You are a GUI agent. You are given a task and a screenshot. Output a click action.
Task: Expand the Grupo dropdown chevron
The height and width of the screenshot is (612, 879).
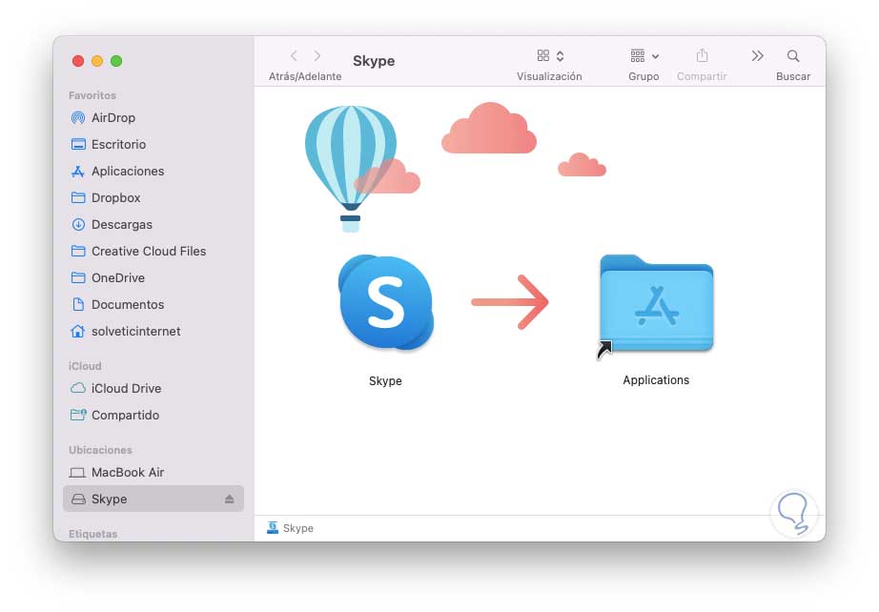pos(655,56)
